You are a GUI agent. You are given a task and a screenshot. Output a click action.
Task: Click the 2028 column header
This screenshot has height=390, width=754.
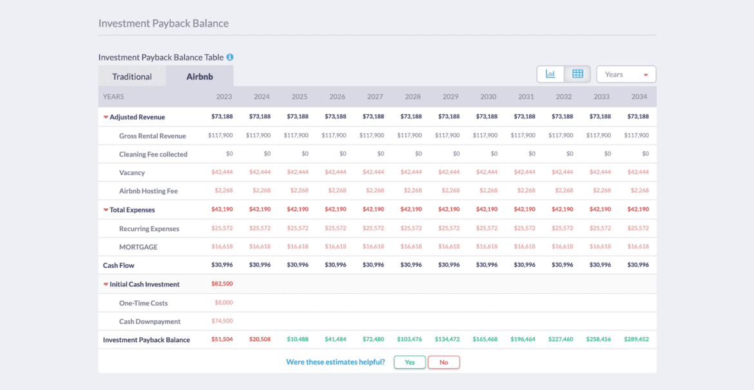pos(412,97)
